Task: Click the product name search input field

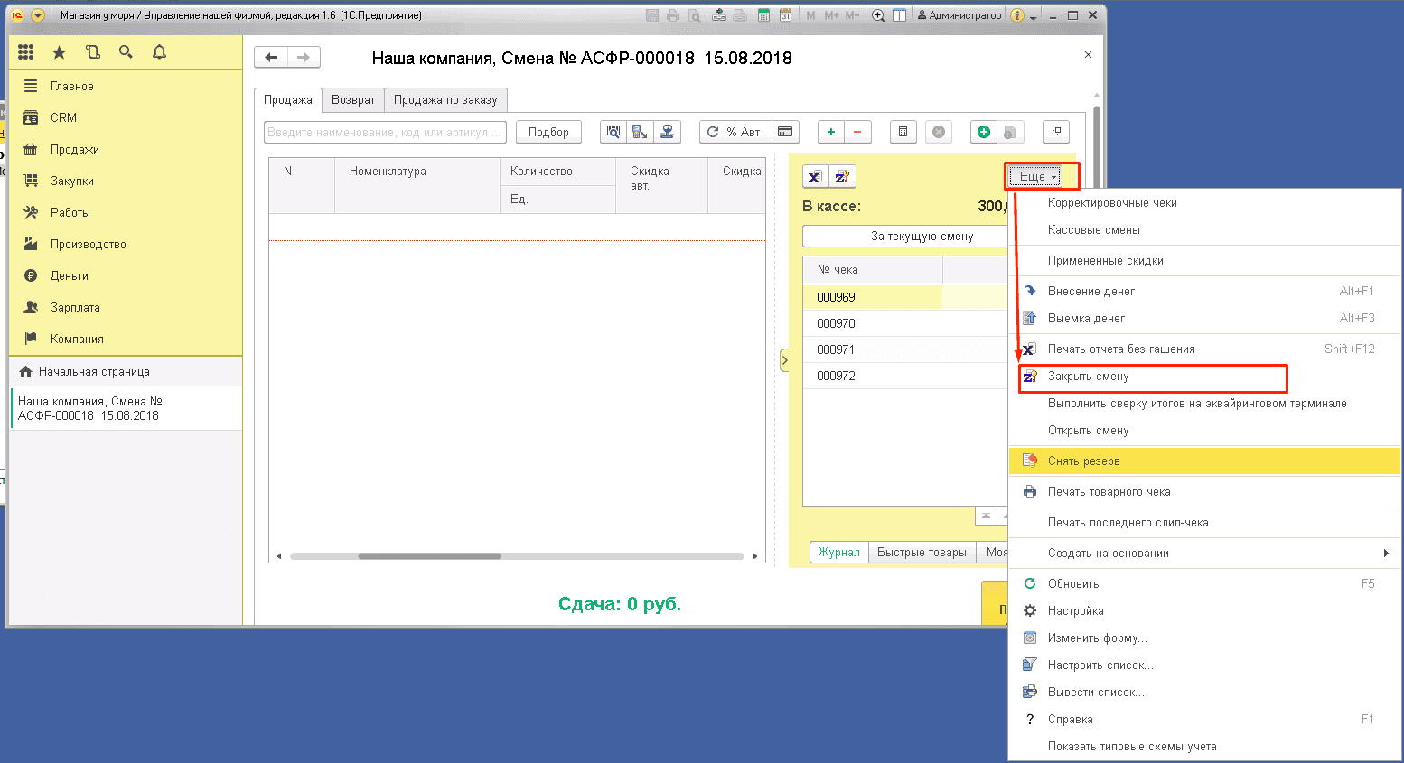Action: pyautogui.click(x=385, y=132)
